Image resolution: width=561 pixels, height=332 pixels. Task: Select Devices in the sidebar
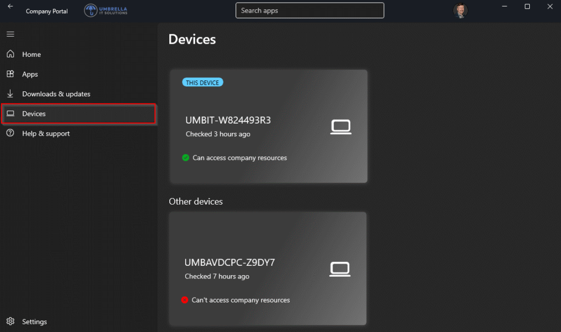[33, 114]
